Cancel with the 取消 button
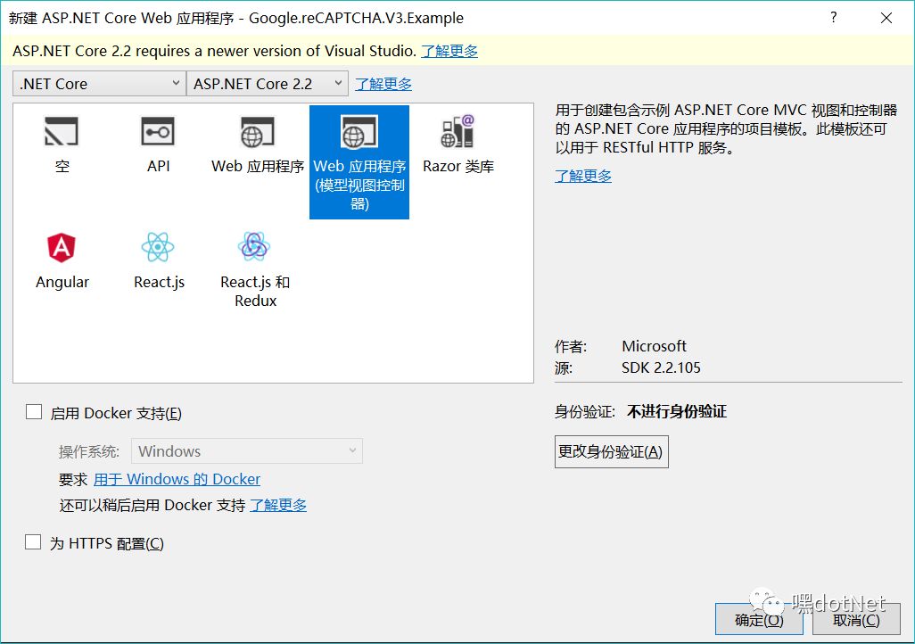This screenshot has height=644, width=915. [855, 620]
